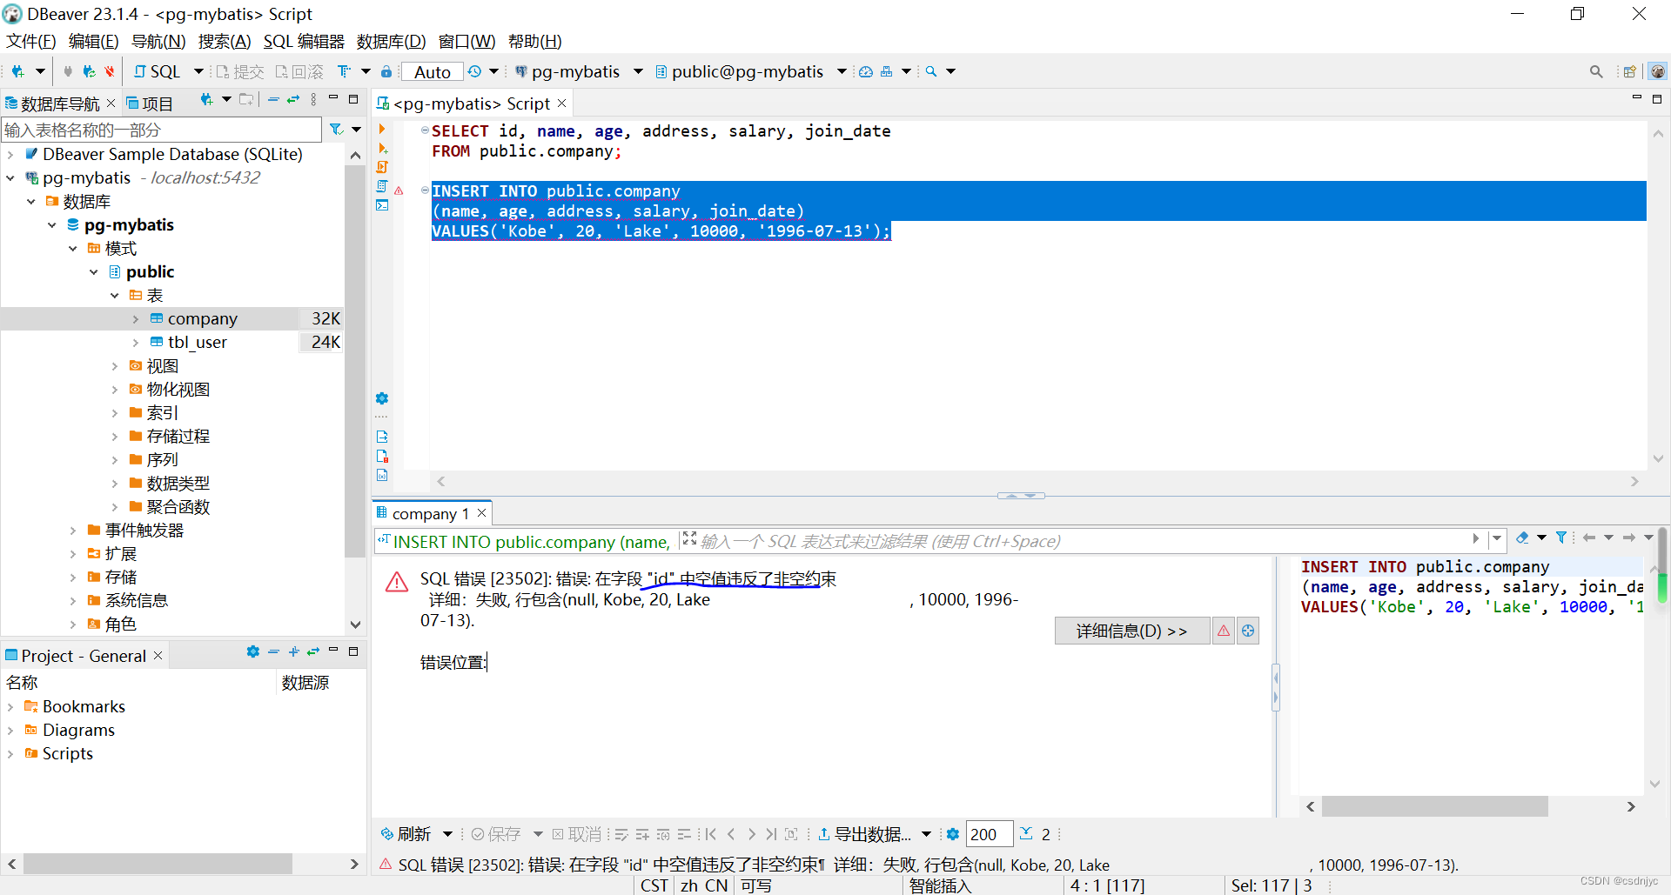Image resolution: width=1671 pixels, height=895 pixels.
Task: Expand DBeaver Sample Database node
Action: 10,155
